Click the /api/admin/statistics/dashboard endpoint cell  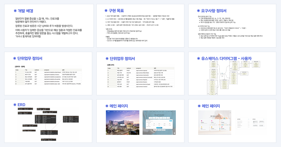click(x=53, y=72)
